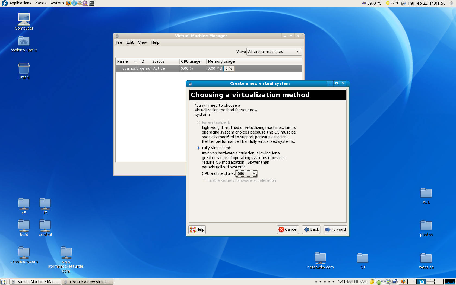The width and height of the screenshot is (456, 285).
Task: Open the Edit menu
Action: [x=130, y=42]
